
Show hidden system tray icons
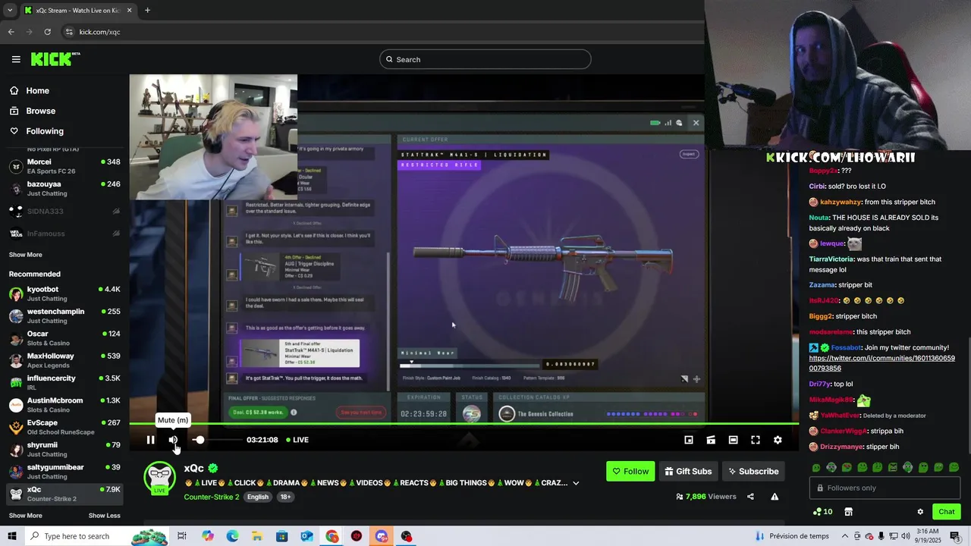pyautogui.click(x=844, y=536)
